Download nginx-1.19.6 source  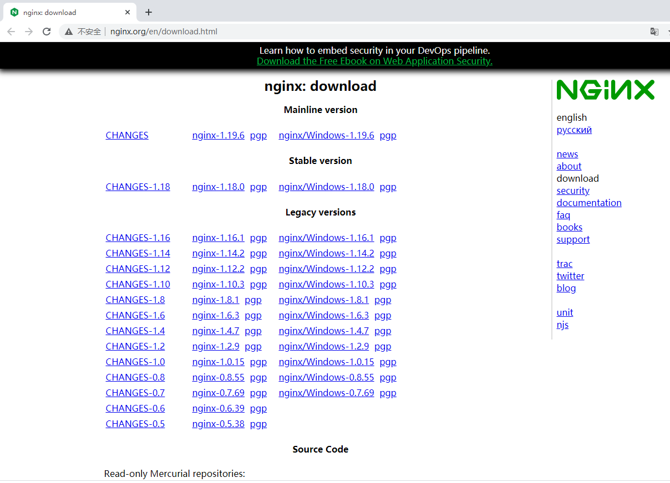pyautogui.click(x=218, y=135)
